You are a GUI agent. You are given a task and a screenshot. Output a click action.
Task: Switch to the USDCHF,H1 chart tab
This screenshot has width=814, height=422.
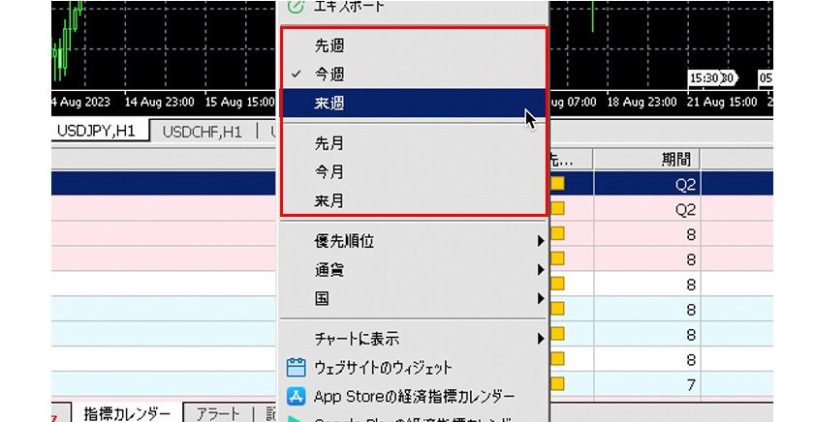pos(203,133)
